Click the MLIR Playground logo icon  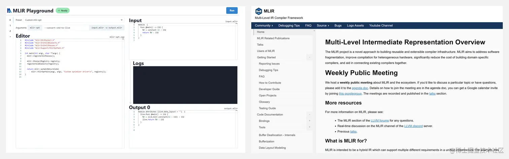9,11
